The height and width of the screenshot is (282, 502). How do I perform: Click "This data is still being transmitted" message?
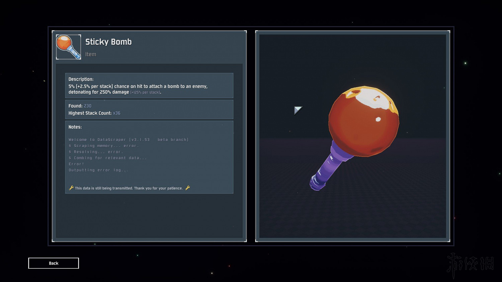(x=129, y=188)
